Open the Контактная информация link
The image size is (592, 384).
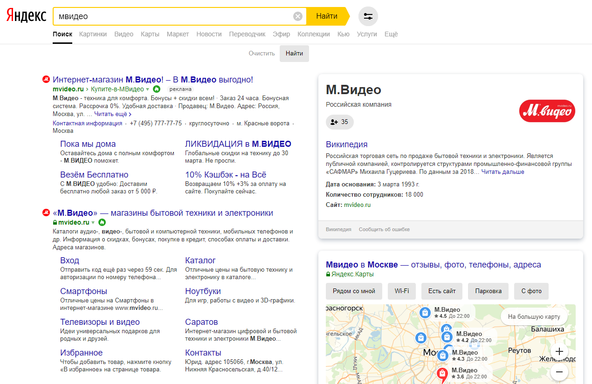(87, 123)
